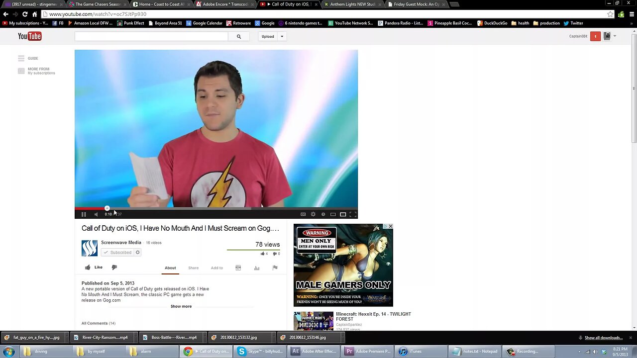Screen dimensions: 637x358
Task: Enter fullscreen mode on the video
Action: click(353, 214)
